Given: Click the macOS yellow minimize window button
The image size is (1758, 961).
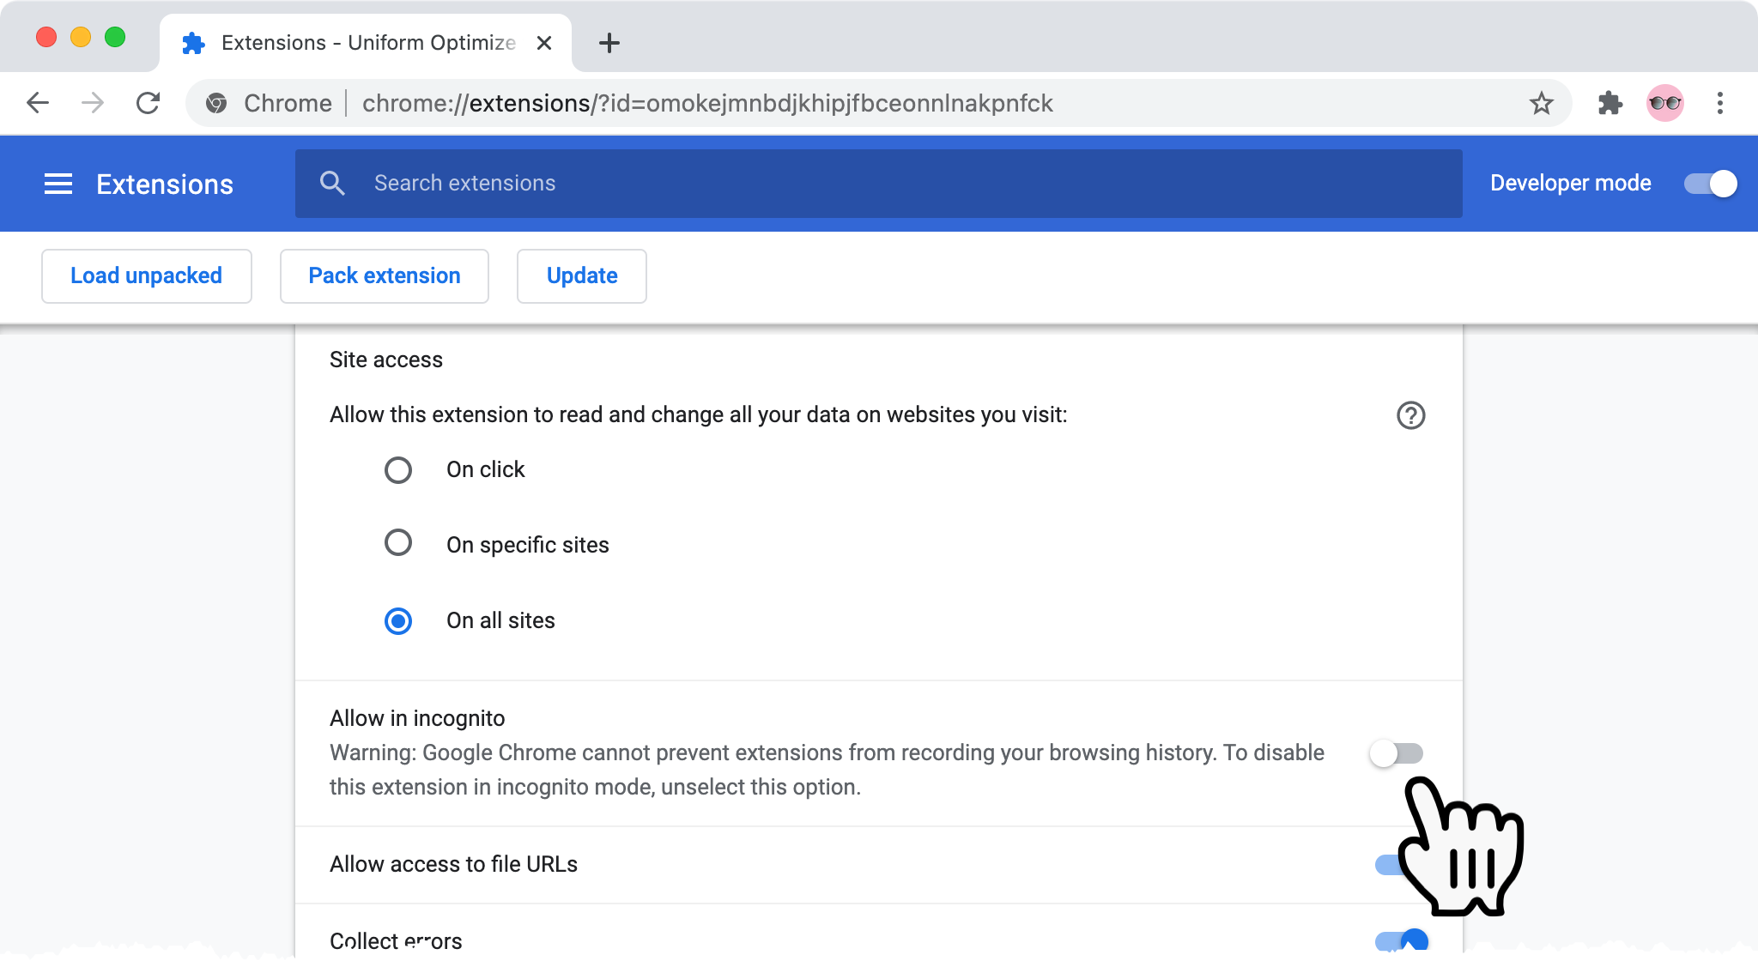Looking at the screenshot, I should point(81,37).
